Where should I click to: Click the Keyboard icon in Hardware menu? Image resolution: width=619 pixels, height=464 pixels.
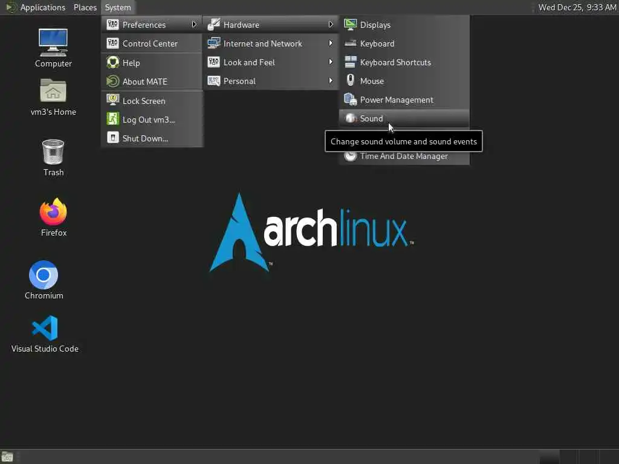click(x=350, y=43)
